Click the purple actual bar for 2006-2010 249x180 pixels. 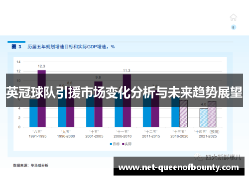point(127,101)
